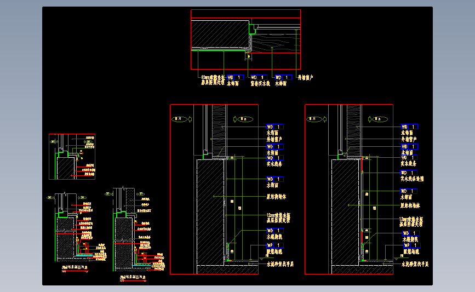The image size is (475, 292).
Task: Click the 水泥砂浆找平层 label in the middle section
Action: click(280, 264)
